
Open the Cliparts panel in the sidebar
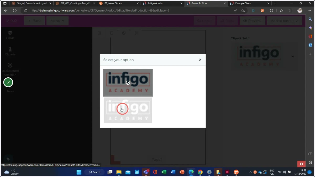click(x=10, y=51)
